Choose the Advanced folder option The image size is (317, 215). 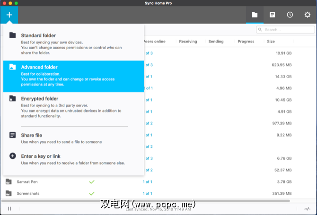[x=74, y=76]
